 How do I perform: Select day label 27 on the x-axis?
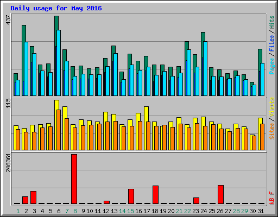[x=228, y=211]
